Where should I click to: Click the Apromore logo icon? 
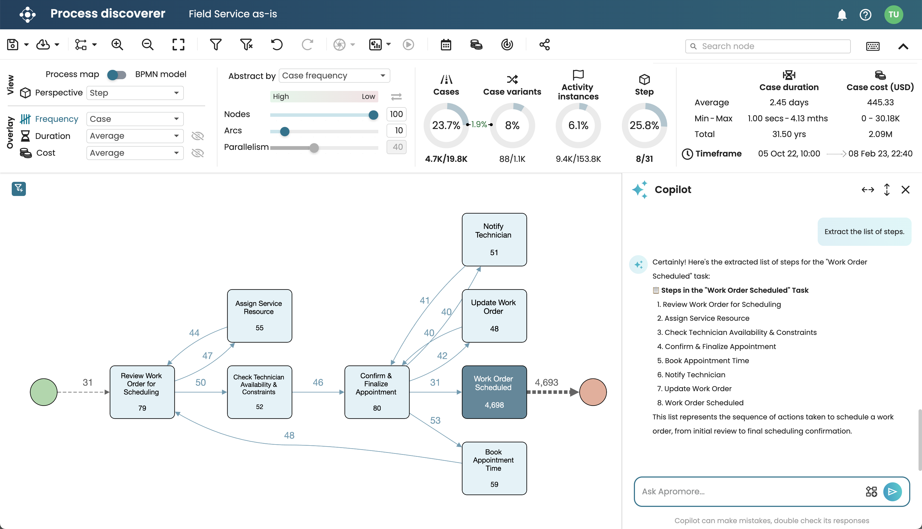point(28,15)
